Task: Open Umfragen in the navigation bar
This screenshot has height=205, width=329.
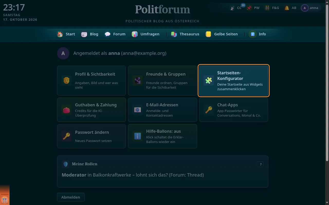Action: click(x=145, y=34)
